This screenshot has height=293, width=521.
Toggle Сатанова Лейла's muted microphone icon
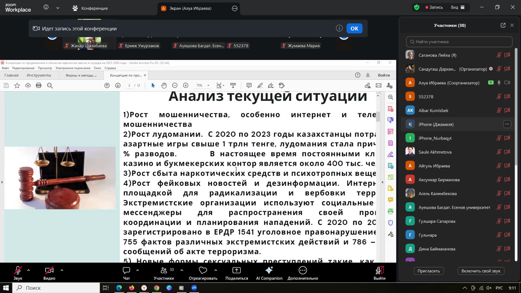click(499, 55)
